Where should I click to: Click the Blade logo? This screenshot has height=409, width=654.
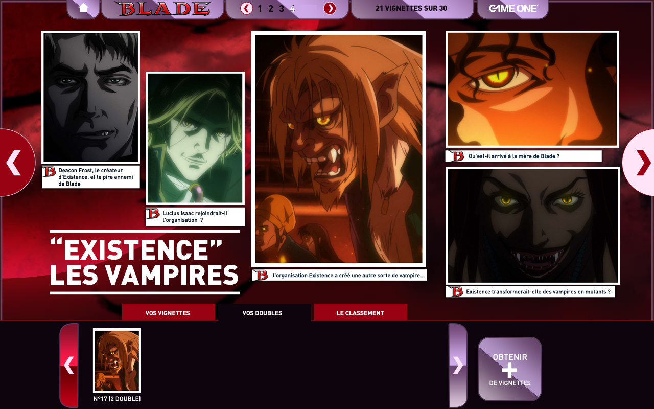(x=162, y=9)
